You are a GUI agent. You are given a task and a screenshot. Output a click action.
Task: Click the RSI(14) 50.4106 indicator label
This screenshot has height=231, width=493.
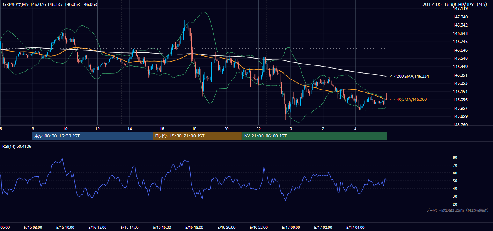pyautogui.click(x=17, y=146)
